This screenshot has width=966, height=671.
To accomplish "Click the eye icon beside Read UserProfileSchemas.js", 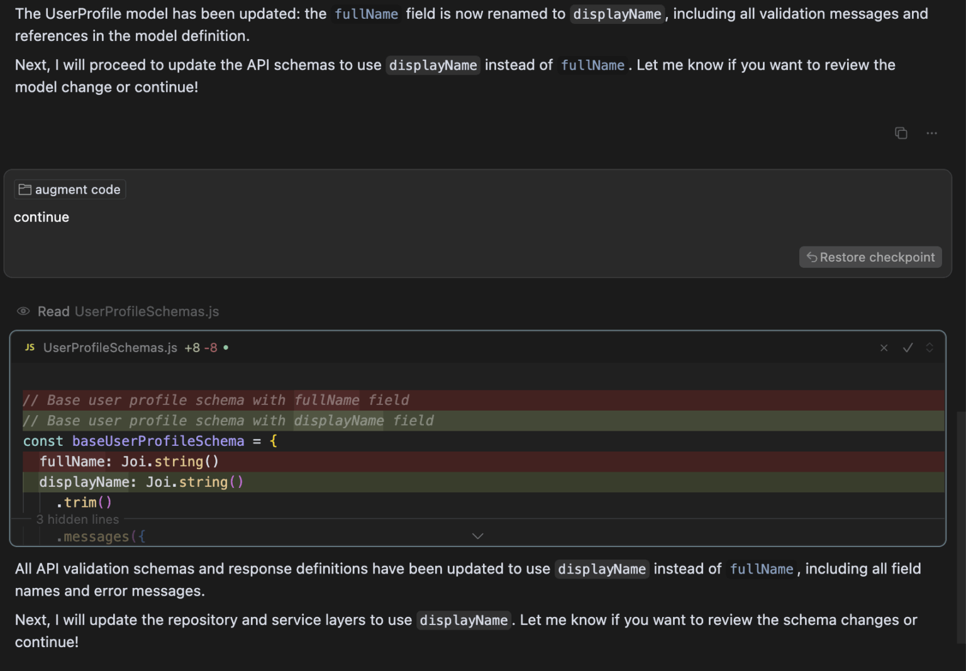I will pyautogui.click(x=23, y=311).
